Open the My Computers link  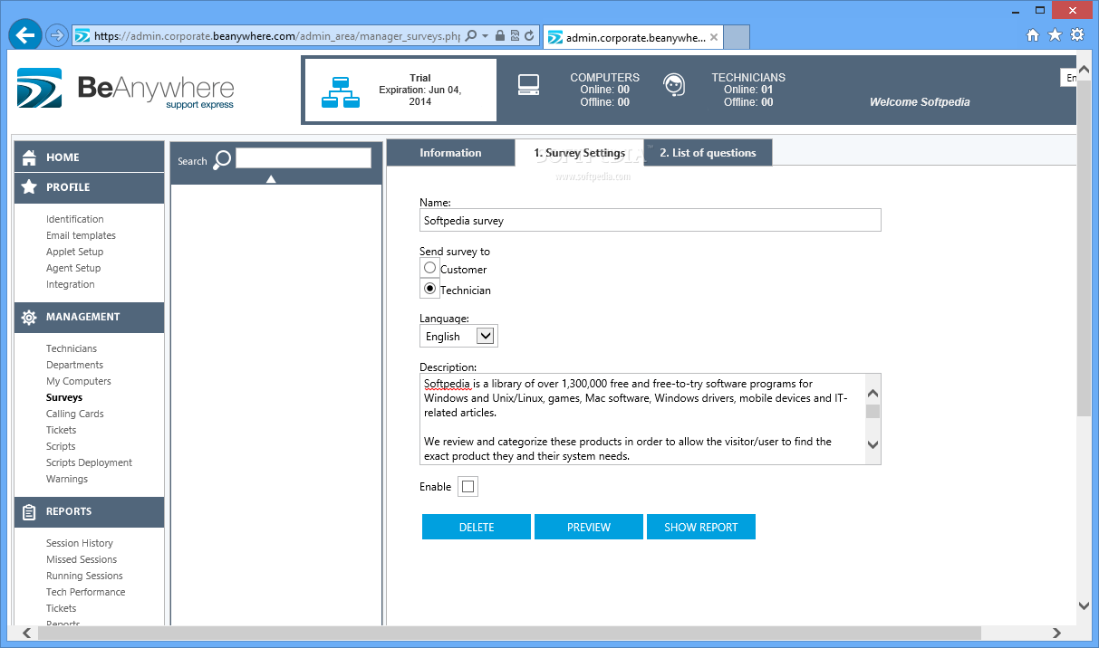[79, 381]
